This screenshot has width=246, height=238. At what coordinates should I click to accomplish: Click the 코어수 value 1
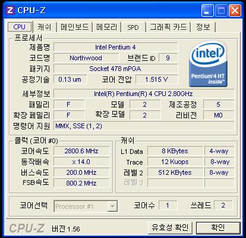[168, 205]
